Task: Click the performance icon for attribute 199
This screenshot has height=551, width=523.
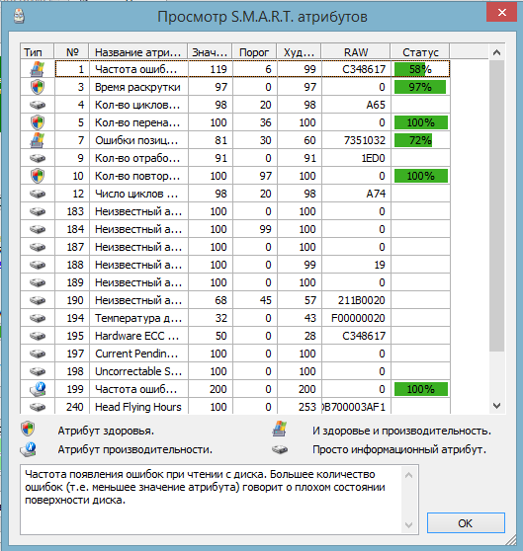Action: click(38, 389)
